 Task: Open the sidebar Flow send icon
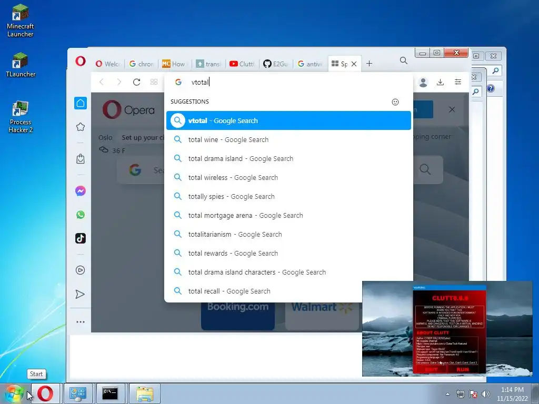coord(80,294)
